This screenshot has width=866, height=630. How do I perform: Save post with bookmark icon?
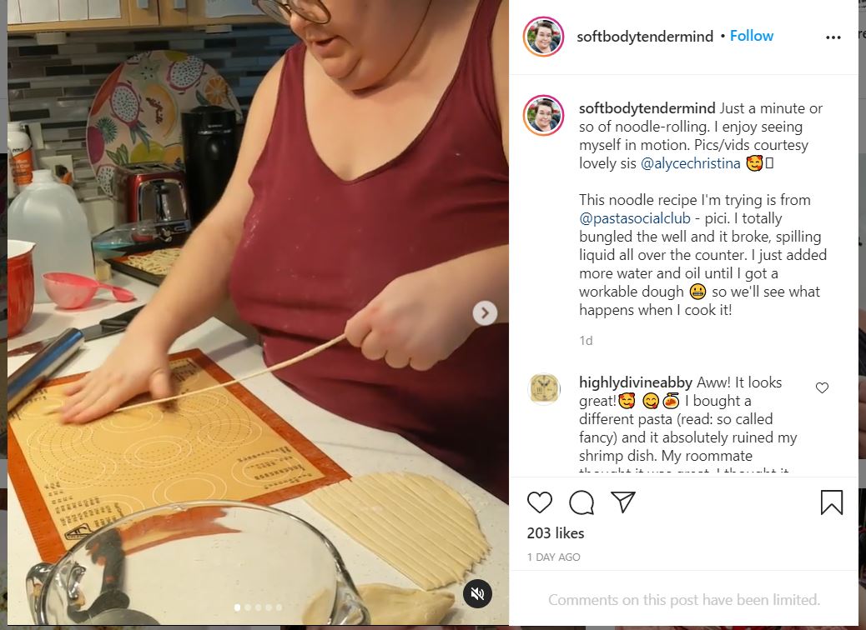point(831,502)
